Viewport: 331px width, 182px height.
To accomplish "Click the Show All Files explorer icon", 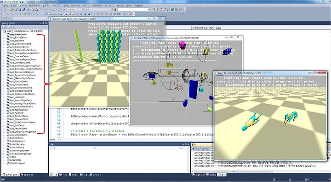I will point(9,27).
